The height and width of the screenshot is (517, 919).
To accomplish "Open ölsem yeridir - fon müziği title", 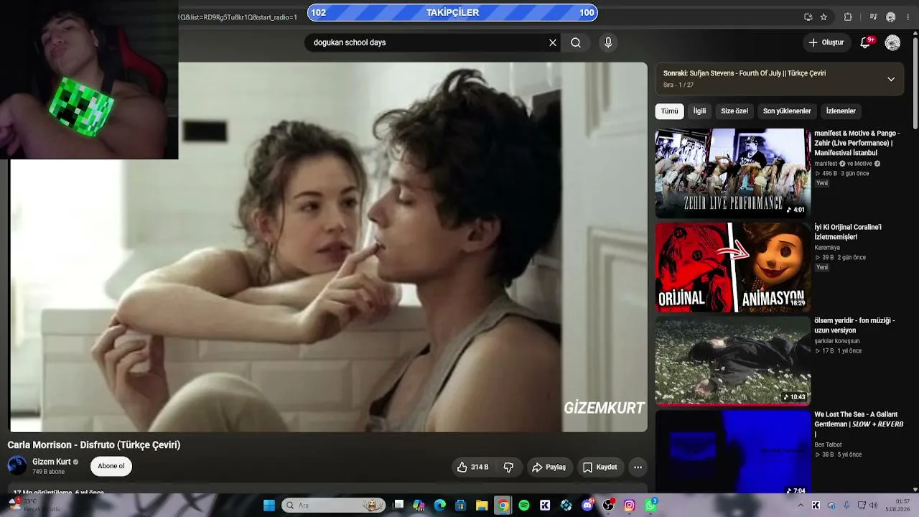I will click(x=854, y=325).
